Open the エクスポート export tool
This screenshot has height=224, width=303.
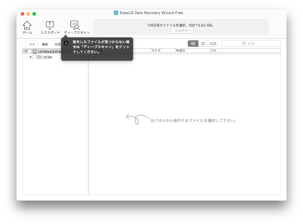50,27
